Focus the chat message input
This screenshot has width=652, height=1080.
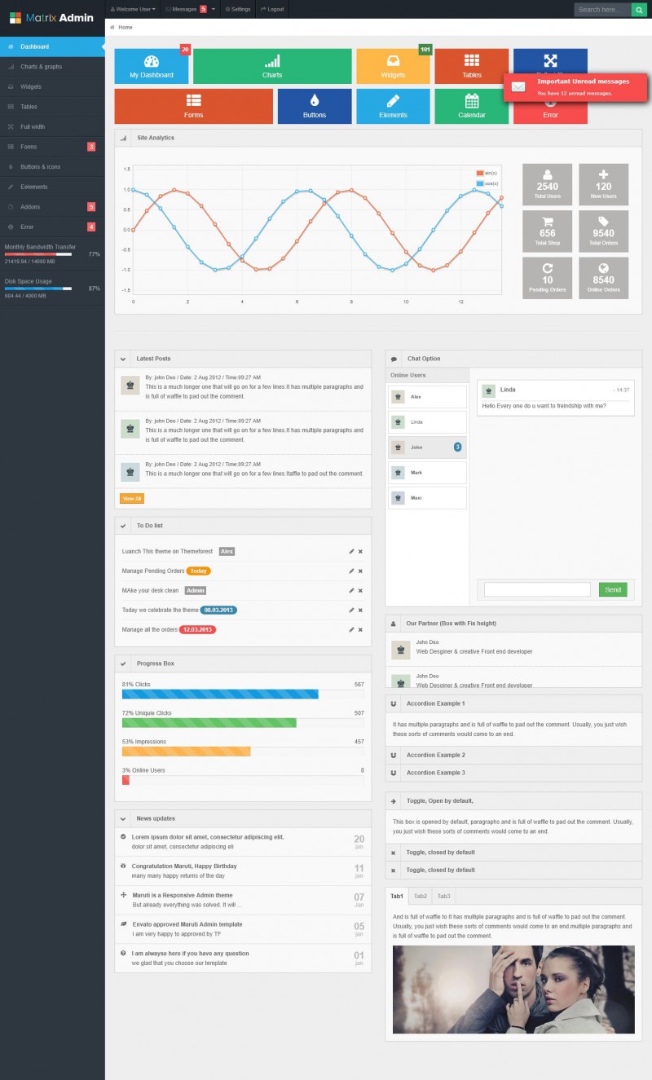click(x=537, y=589)
